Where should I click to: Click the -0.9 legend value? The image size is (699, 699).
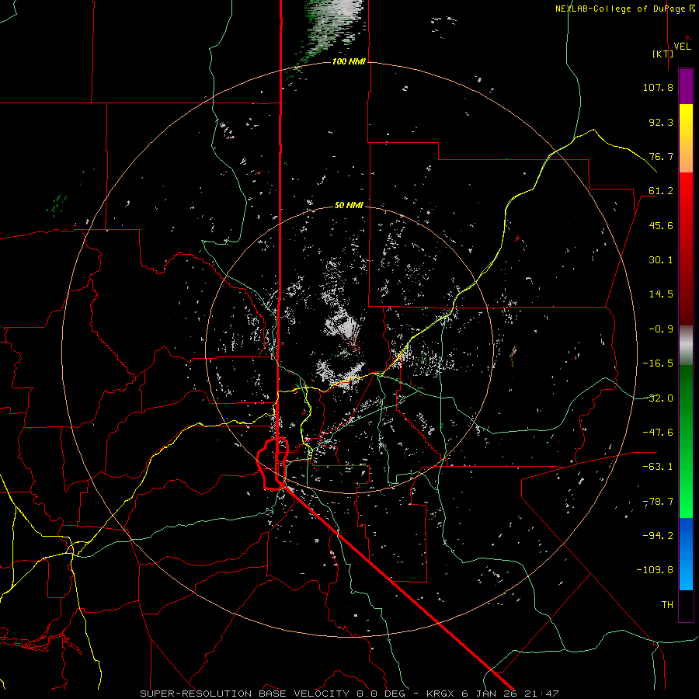pyautogui.click(x=661, y=329)
